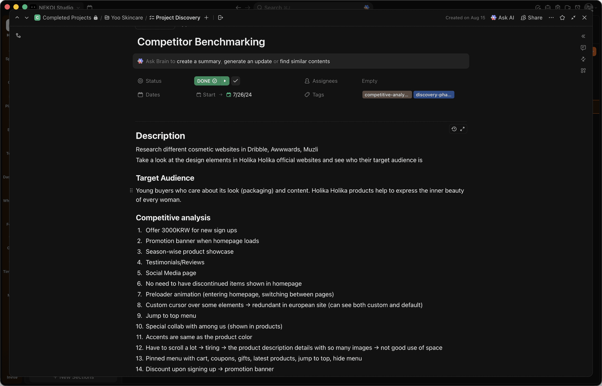This screenshot has height=386, width=602.
Task: Open the add apps grid icon
Action: (583, 71)
